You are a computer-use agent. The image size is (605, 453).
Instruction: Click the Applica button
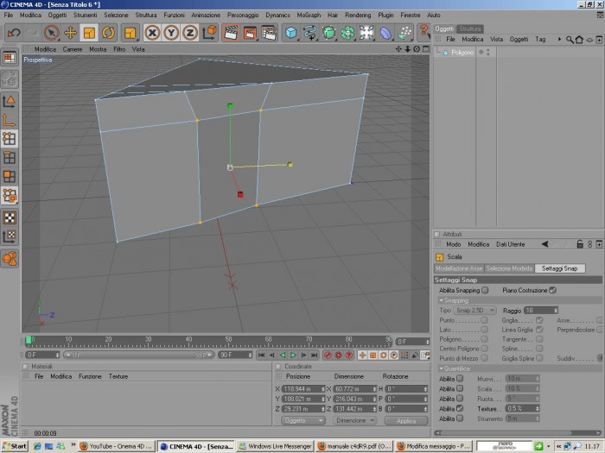[406, 421]
